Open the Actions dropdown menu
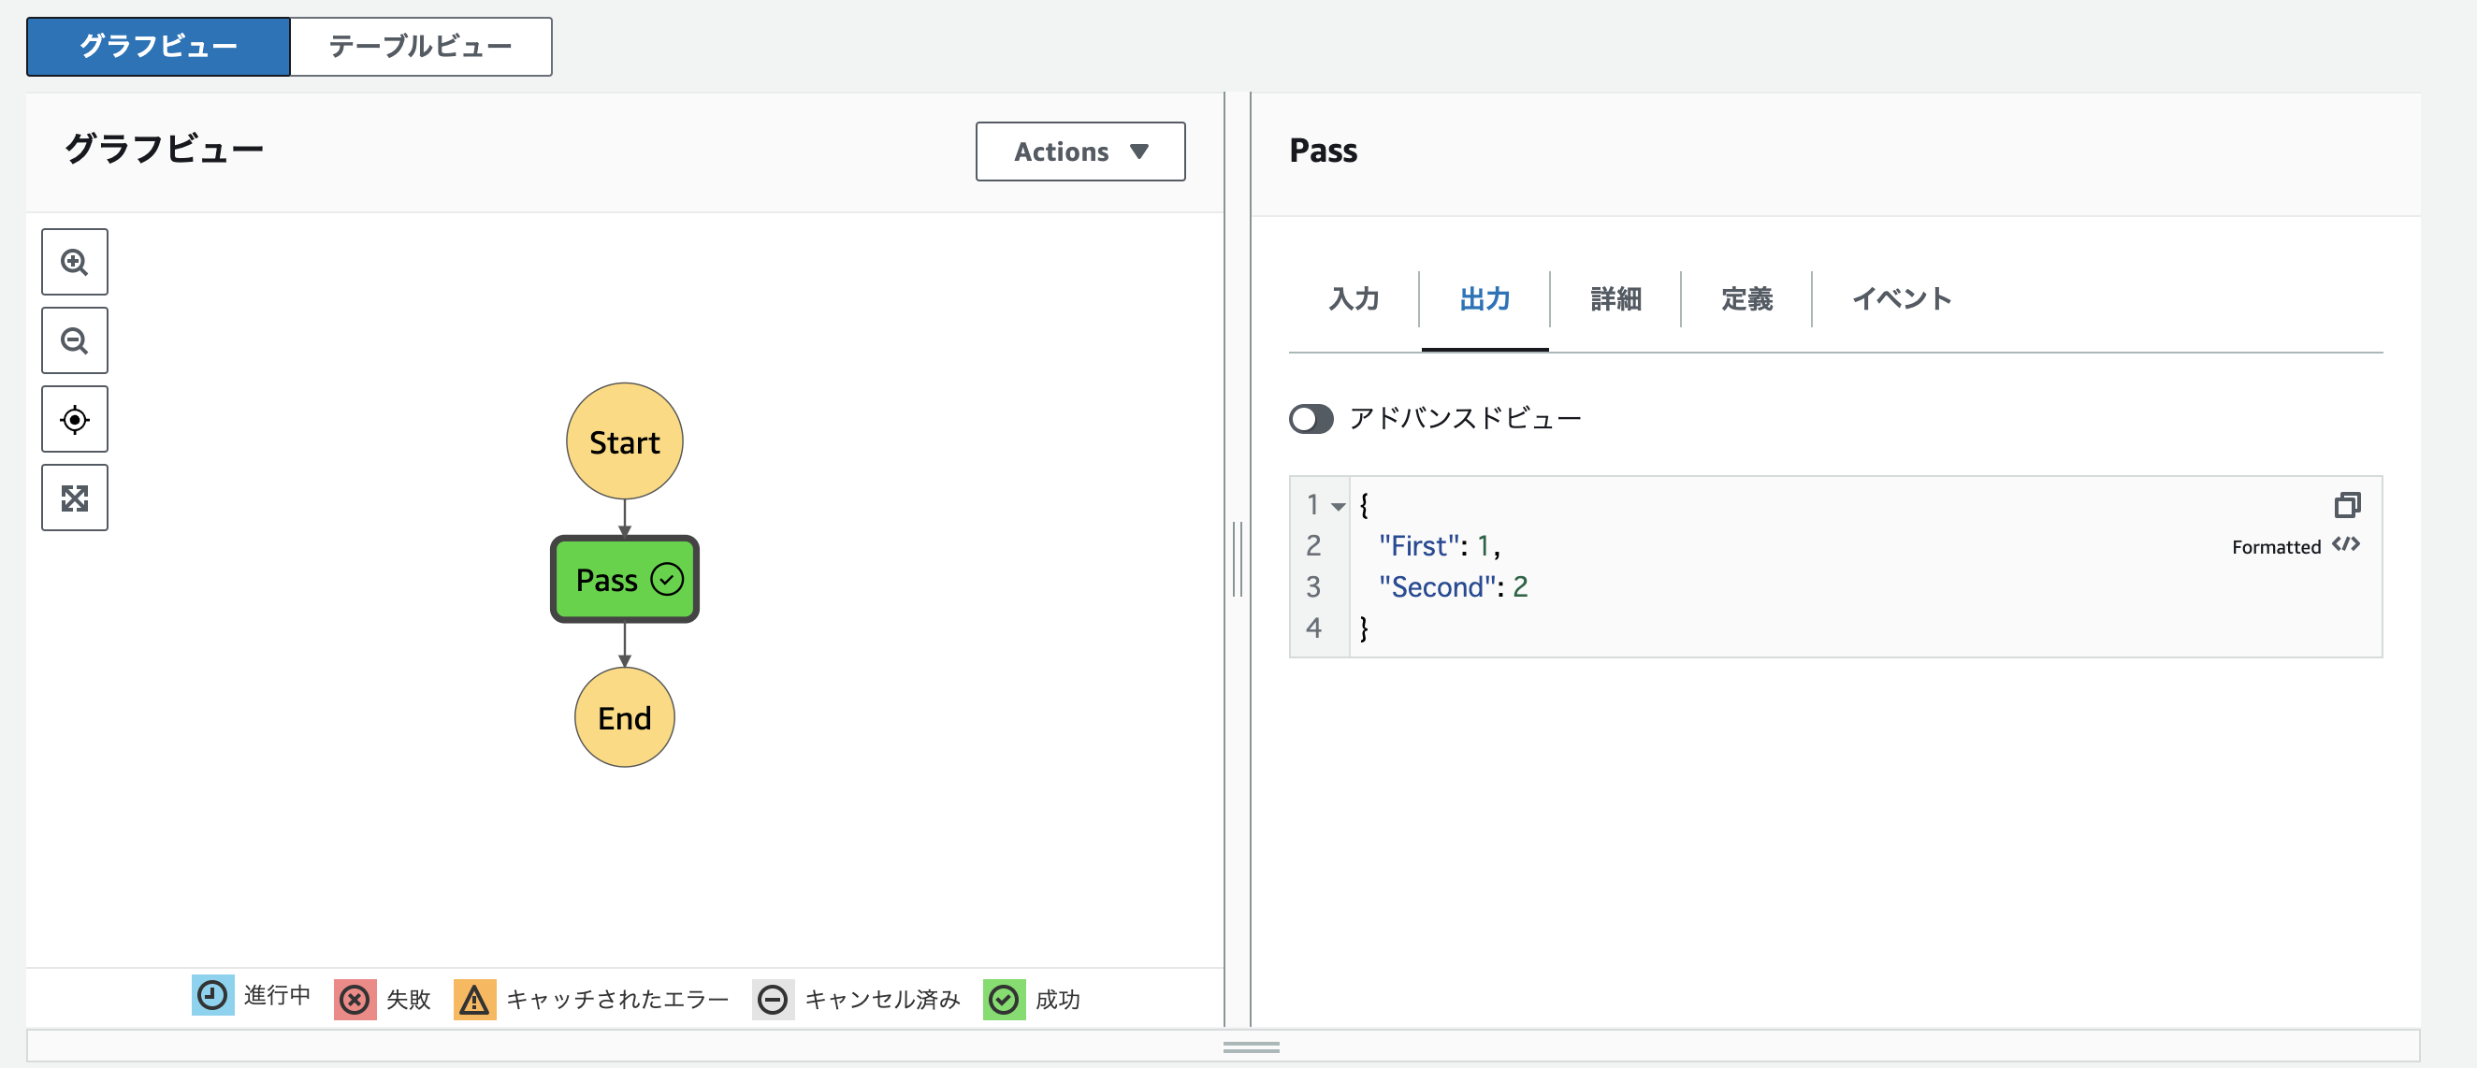 click(1079, 151)
